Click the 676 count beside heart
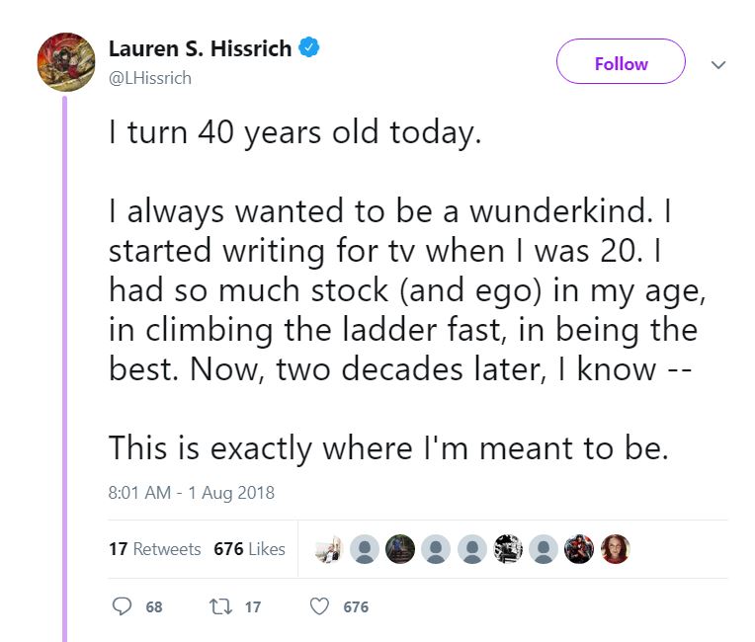755x642 pixels. coord(356,606)
